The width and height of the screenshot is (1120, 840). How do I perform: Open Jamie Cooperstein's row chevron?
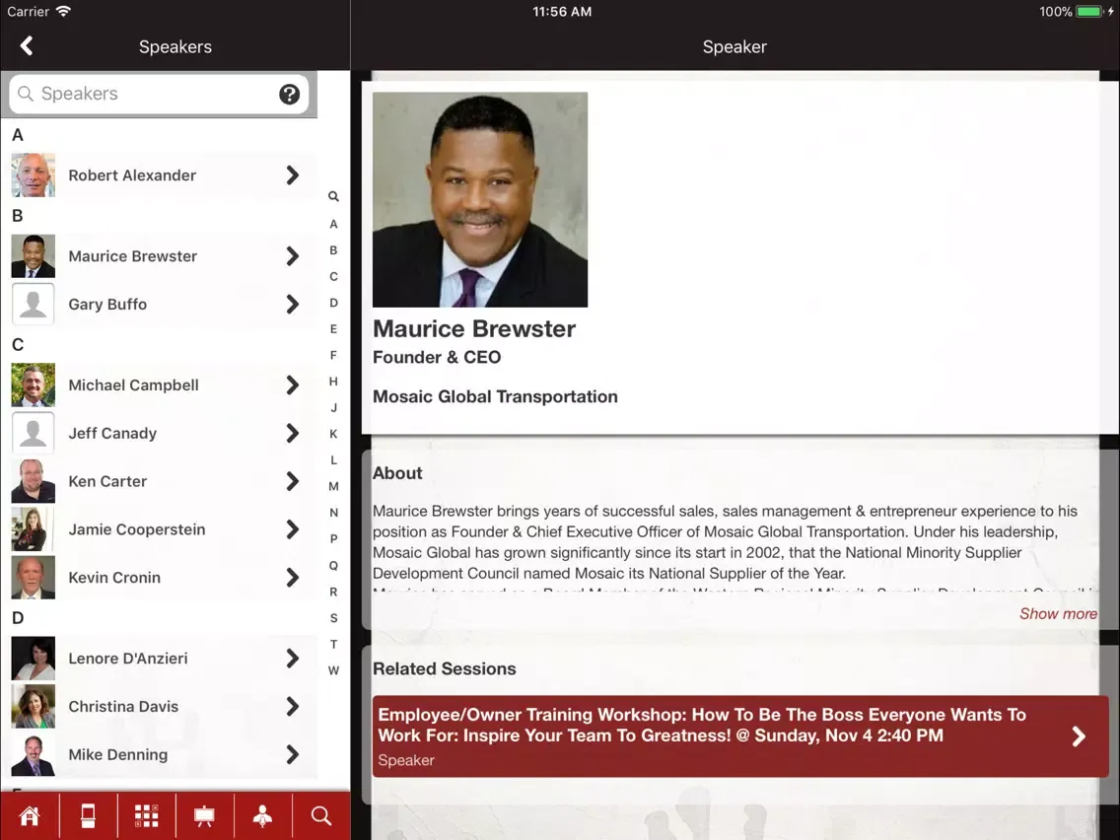[x=292, y=529]
